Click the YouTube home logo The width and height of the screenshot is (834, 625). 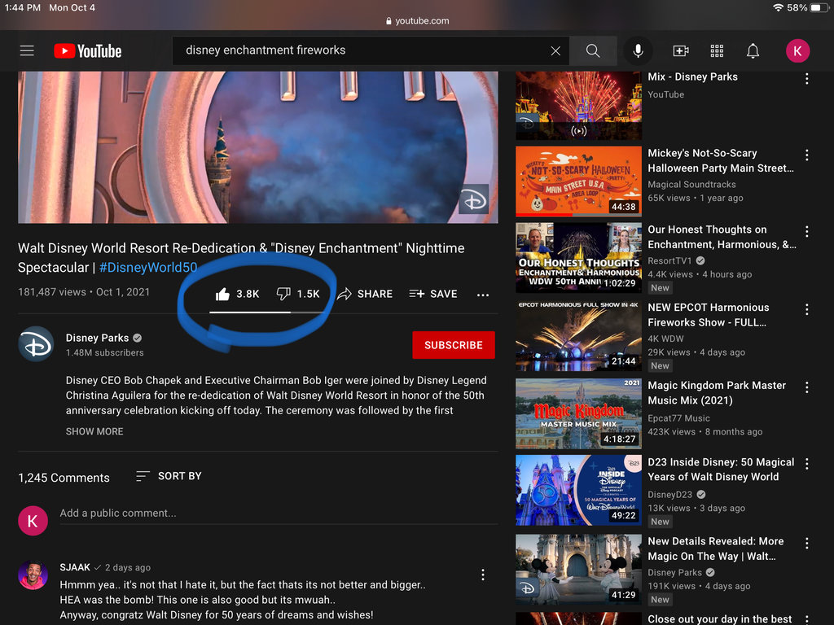(87, 51)
